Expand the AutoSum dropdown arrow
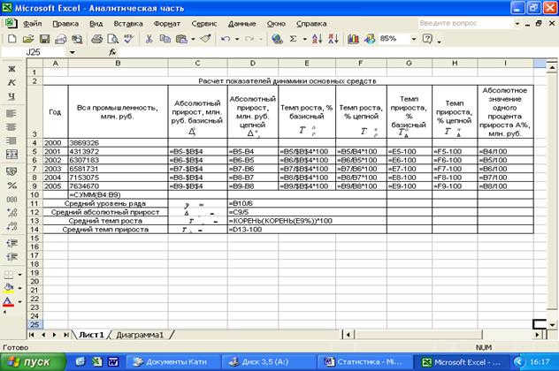This screenshot has width=559, height=371. (x=305, y=39)
